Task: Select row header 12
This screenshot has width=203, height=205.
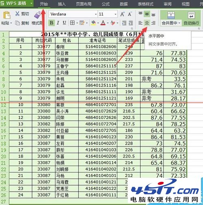Action: [4, 105]
